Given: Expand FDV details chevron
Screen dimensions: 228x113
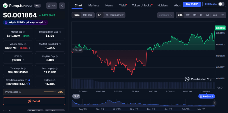Looking at the screenshot, I should pos(24,60).
